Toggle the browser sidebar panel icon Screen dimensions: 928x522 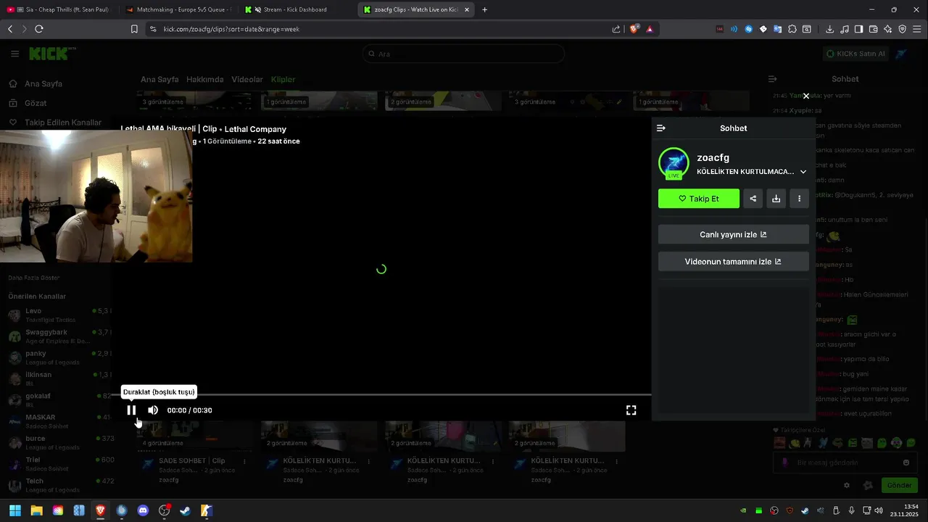pyautogui.click(x=858, y=29)
